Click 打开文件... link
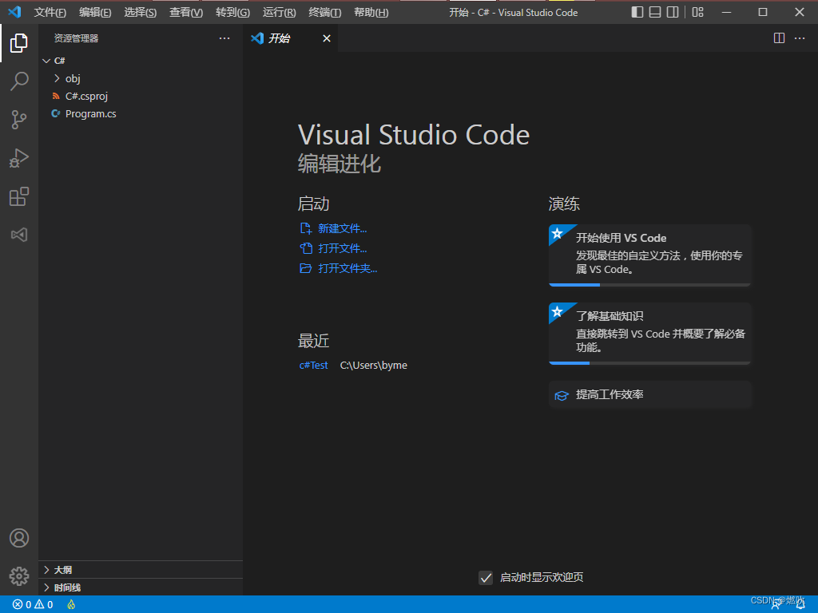 [333, 248]
